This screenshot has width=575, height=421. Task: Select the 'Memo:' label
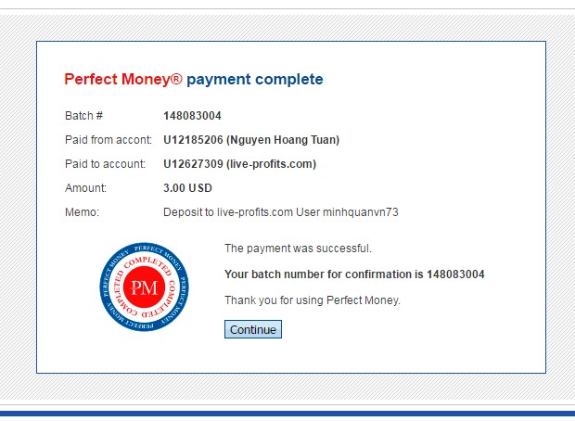(82, 212)
